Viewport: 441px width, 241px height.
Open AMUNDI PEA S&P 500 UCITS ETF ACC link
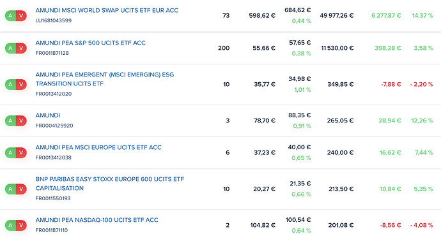(x=91, y=43)
